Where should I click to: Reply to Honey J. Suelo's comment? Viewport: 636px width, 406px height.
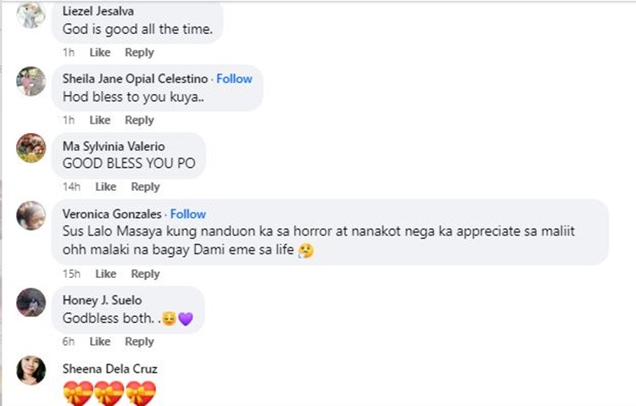coord(139,342)
